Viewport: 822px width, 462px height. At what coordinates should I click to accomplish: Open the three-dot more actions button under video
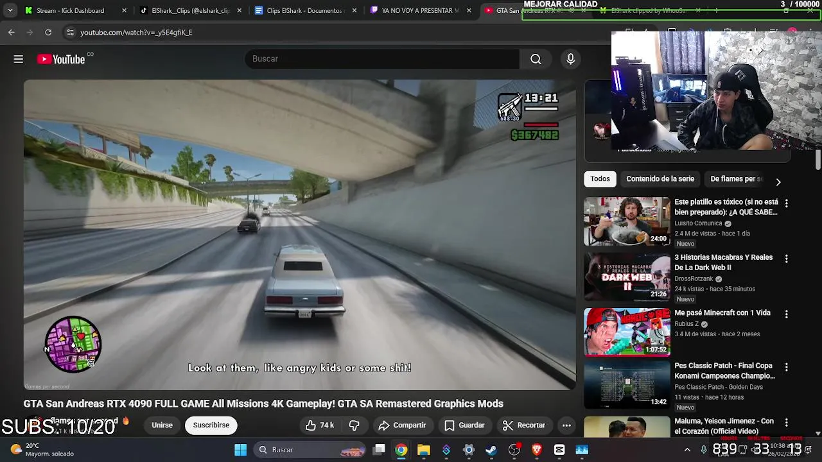click(x=566, y=425)
